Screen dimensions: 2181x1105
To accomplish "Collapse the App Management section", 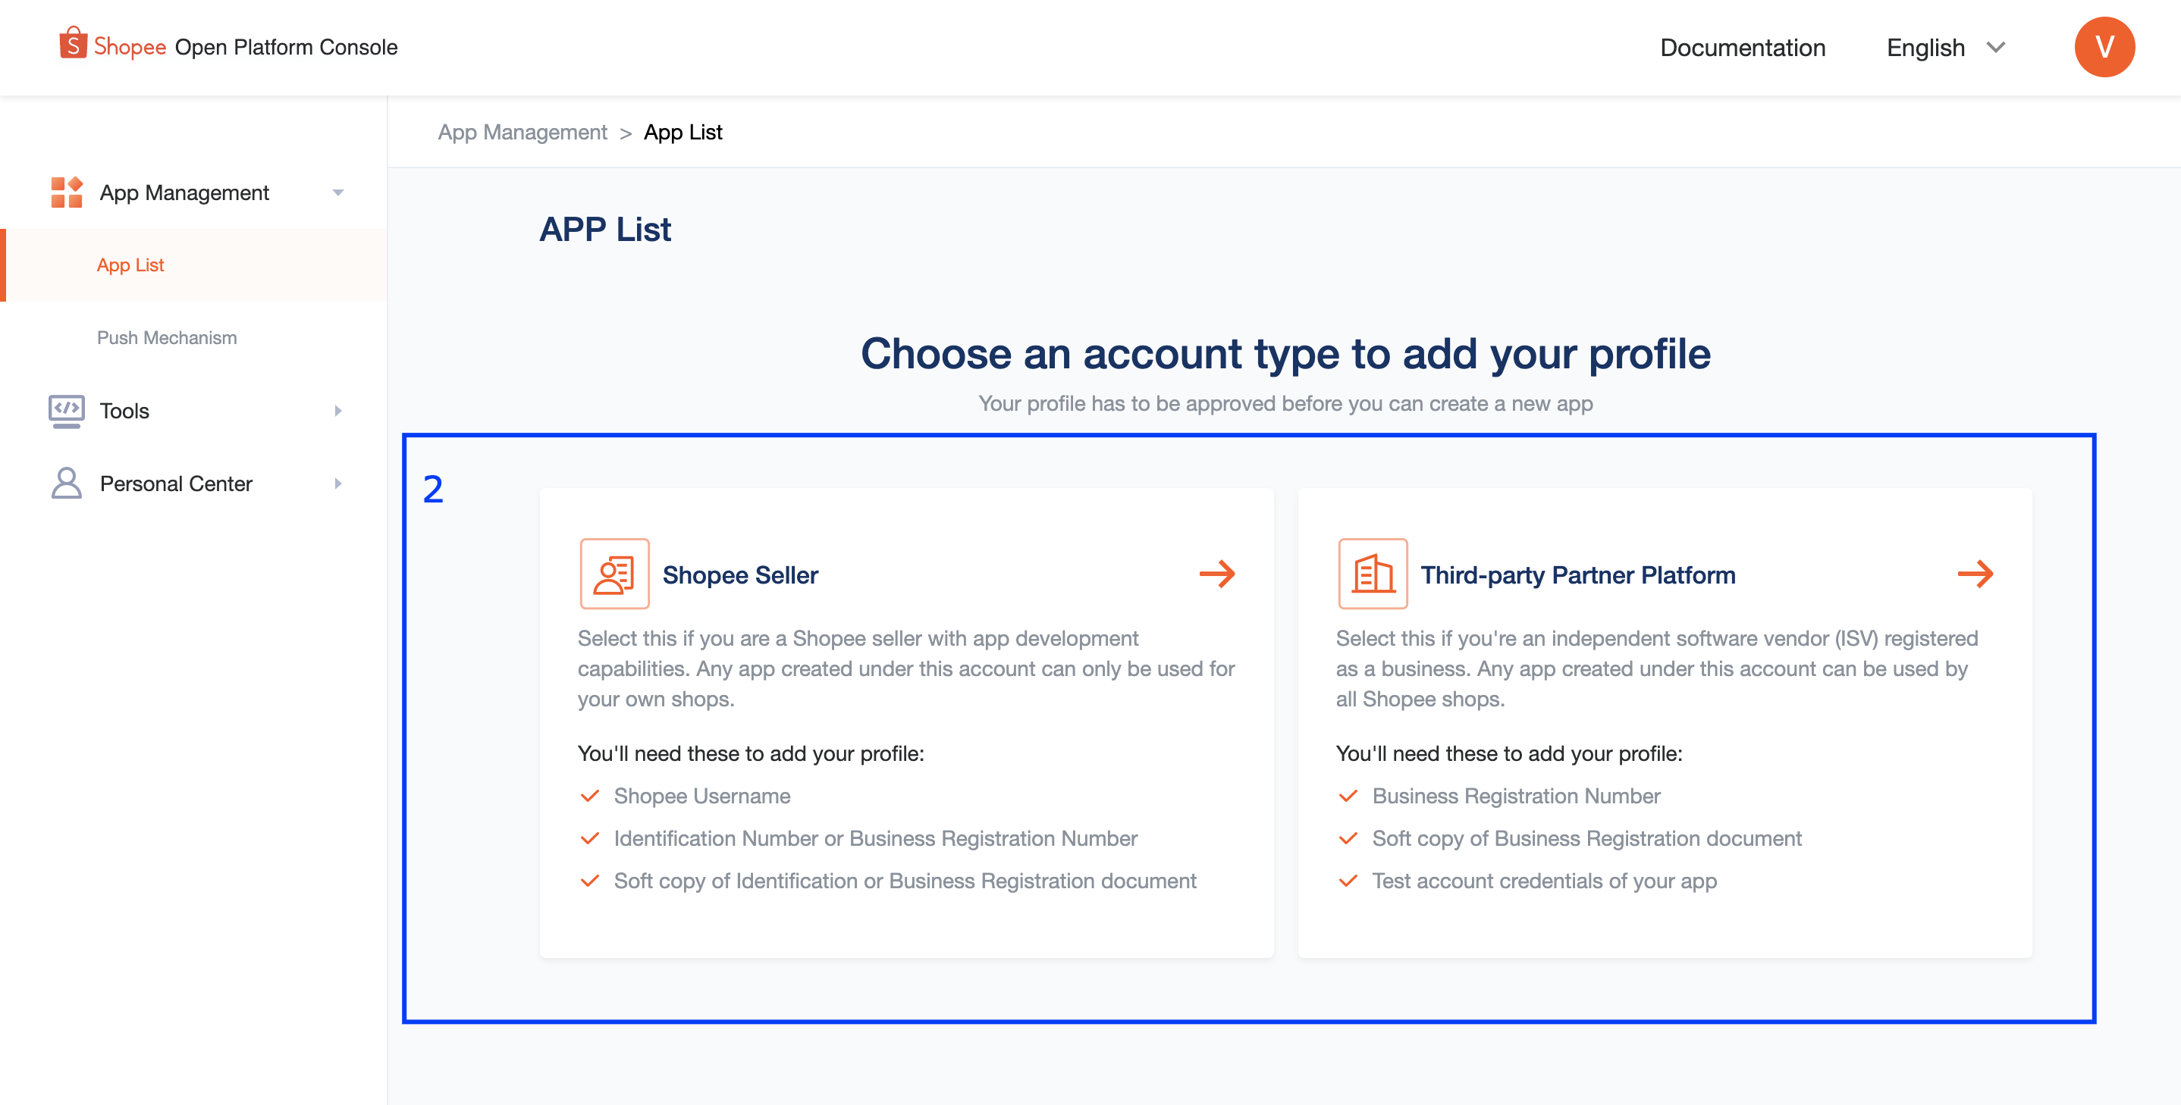I will pyautogui.click(x=339, y=192).
